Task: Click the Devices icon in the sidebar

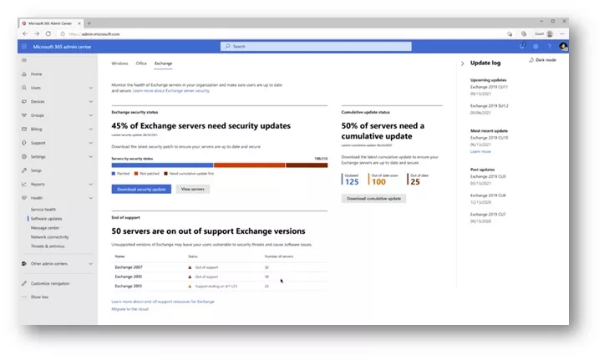Action: [x=24, y=102]
